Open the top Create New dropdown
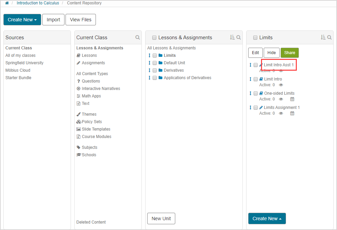Viewport: 337px width, 230px height. [22, 20]
